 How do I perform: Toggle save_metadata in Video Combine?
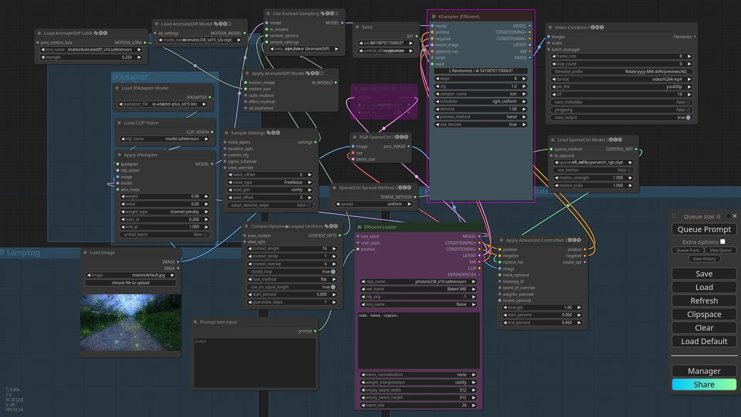(x=621, y=102)
